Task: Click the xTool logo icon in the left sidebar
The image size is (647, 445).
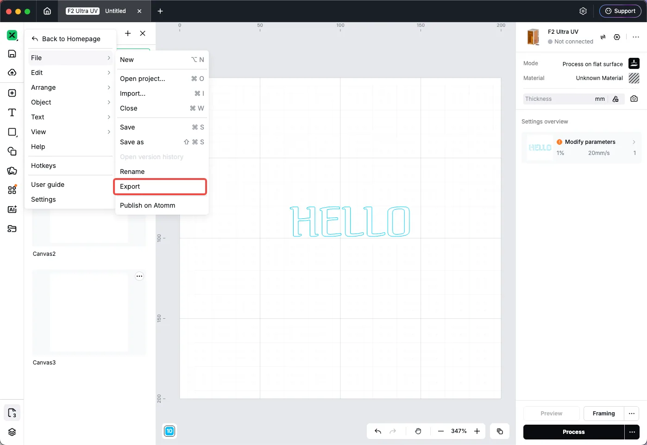Action: pos(12,35)
